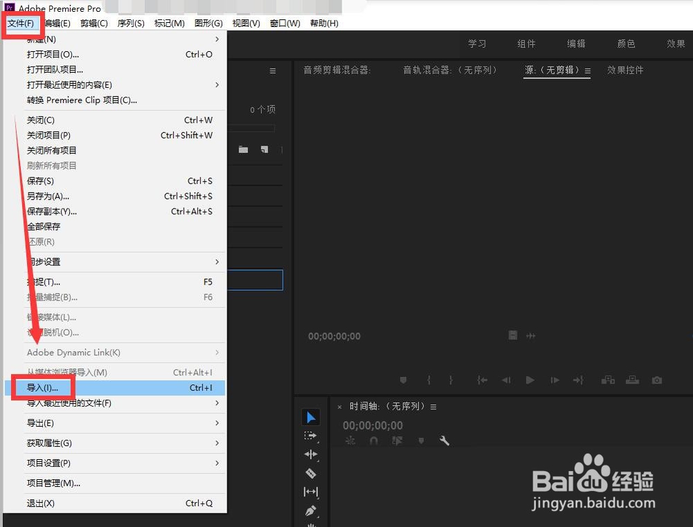Open the 剪辑(C) menu in the menu bar

(x=94, y=23)
